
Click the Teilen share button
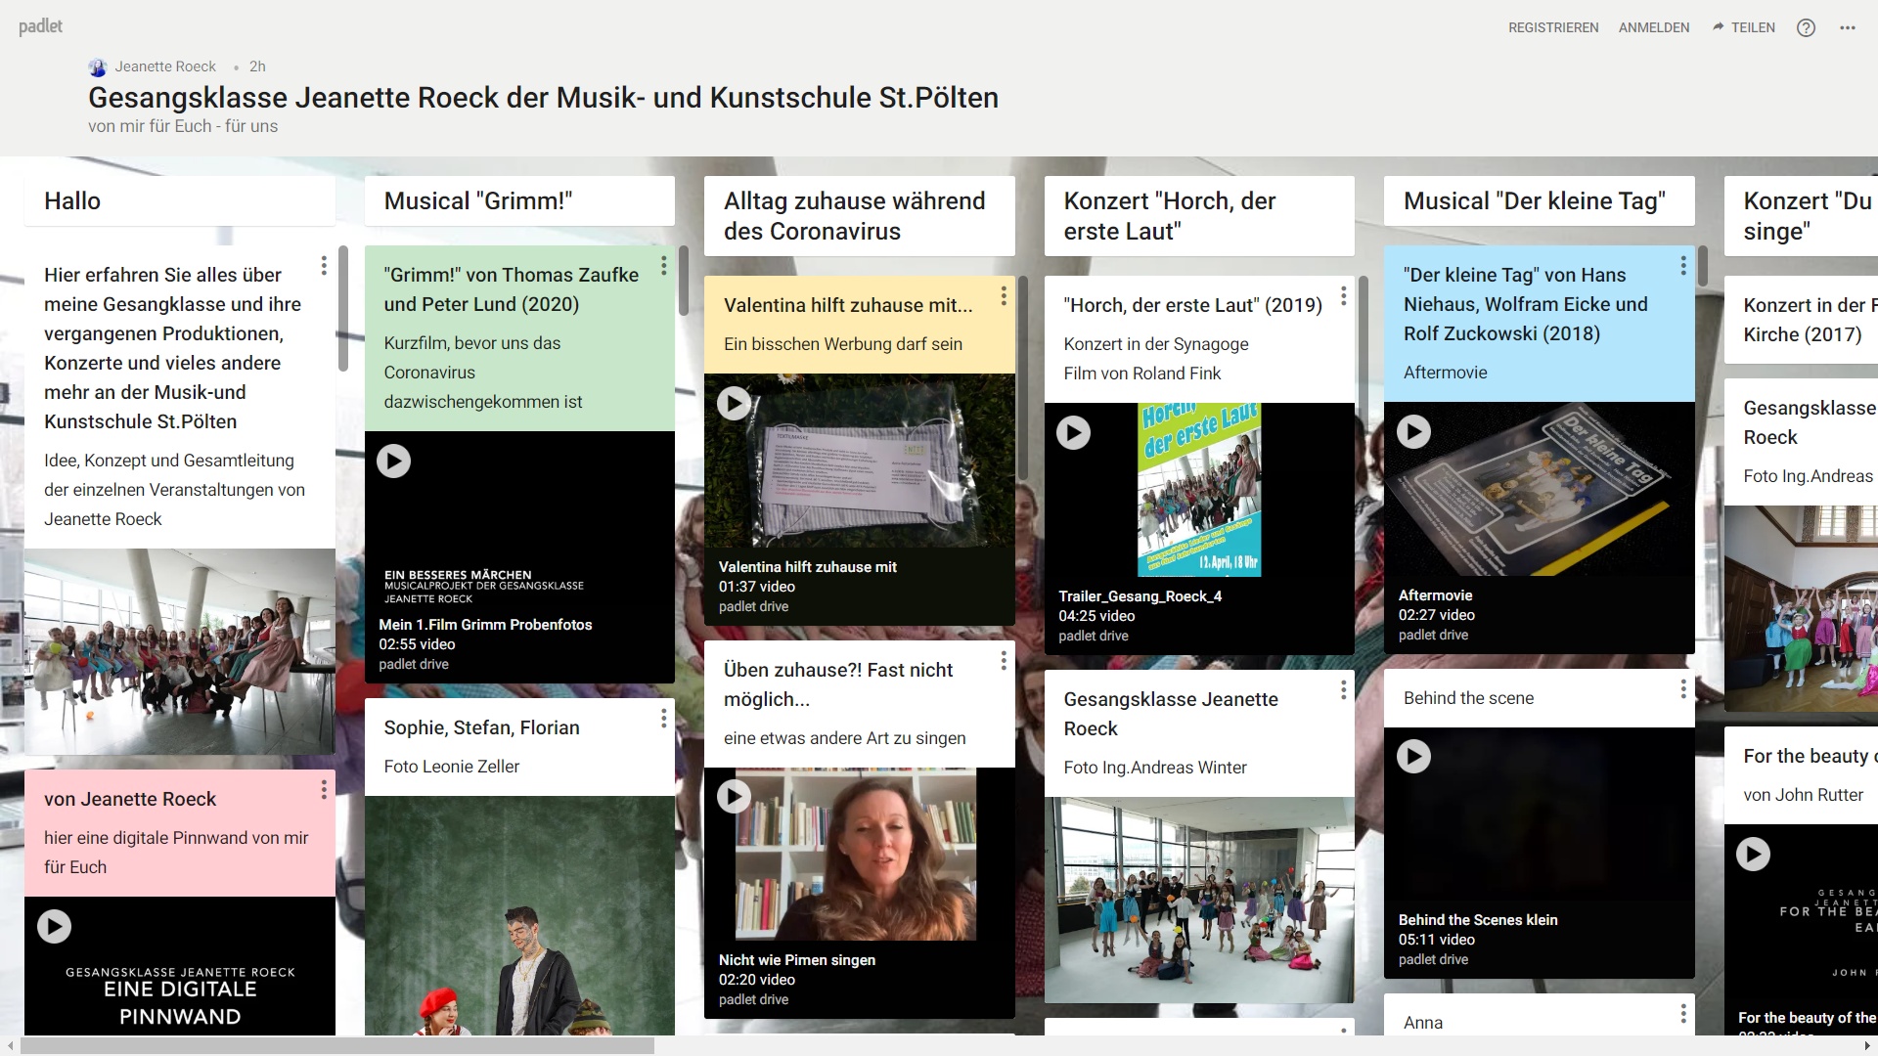[1743, 27]
